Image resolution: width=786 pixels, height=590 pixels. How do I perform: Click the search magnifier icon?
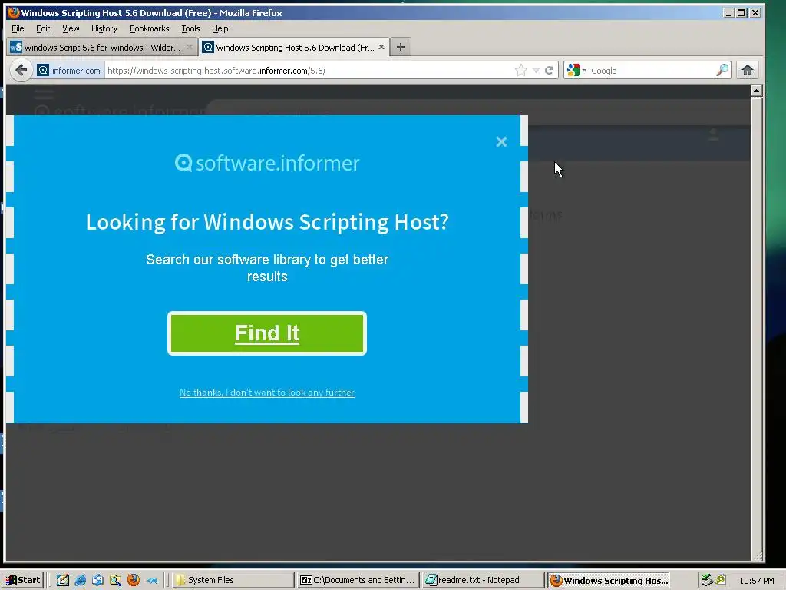point(722,70)
